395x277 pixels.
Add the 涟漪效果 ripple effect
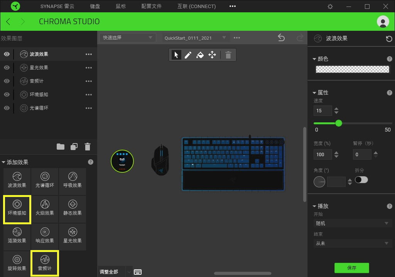17,235
